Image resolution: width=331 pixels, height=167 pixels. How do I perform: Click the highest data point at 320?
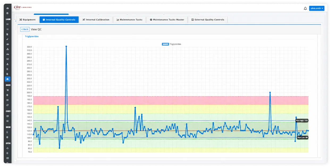66,46
